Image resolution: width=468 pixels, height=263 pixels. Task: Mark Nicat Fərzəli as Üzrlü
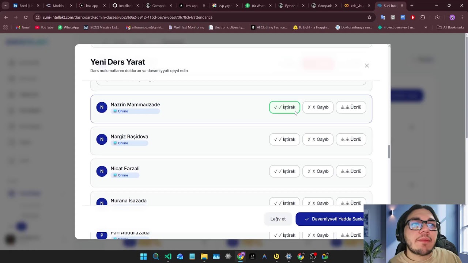pos(351,171)
